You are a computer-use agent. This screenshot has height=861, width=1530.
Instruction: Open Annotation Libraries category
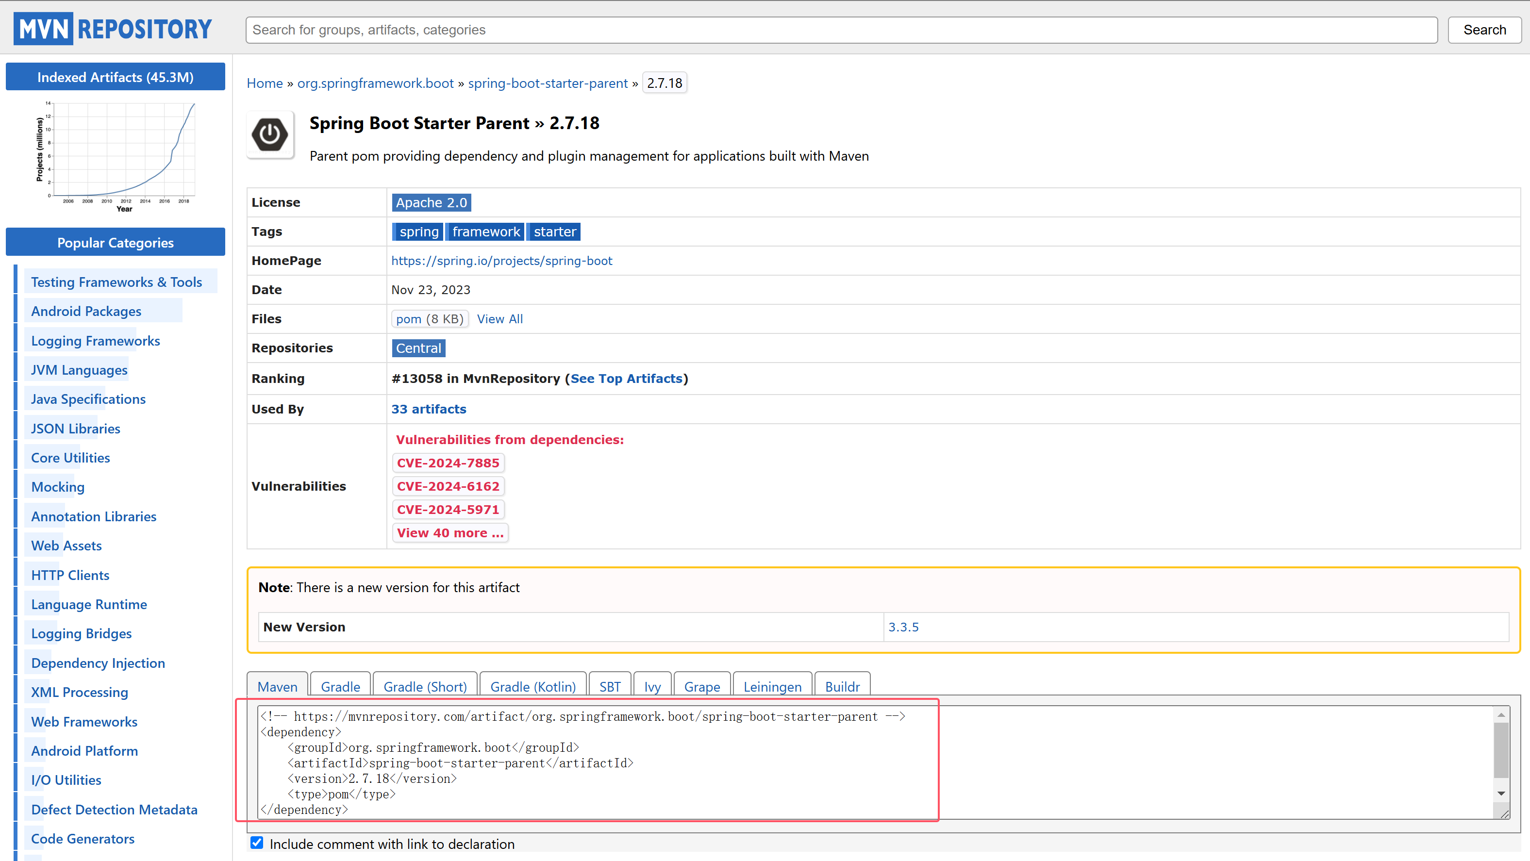tap(93, 516)
